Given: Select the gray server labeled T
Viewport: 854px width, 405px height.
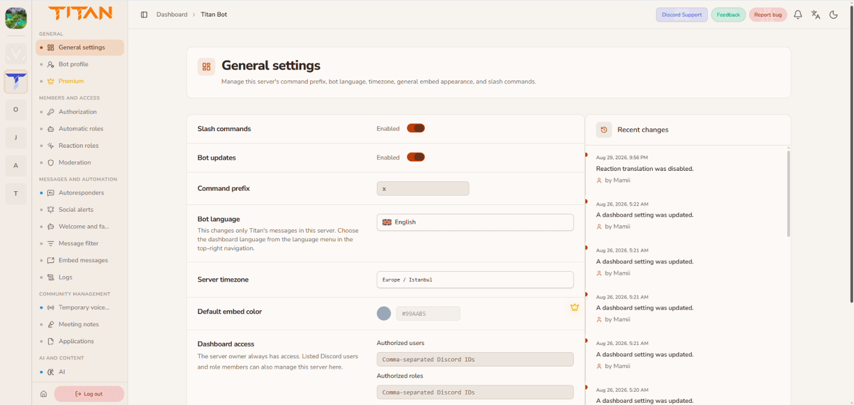Looking at the screenshot, I should click(x=15, y=193).
